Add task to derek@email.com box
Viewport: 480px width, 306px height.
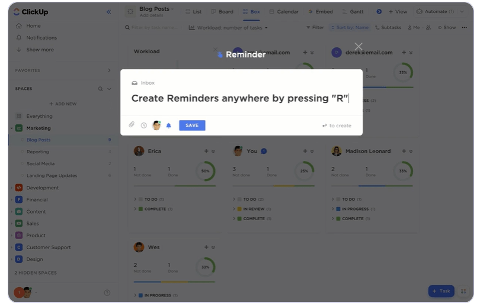tap(404, 53)
